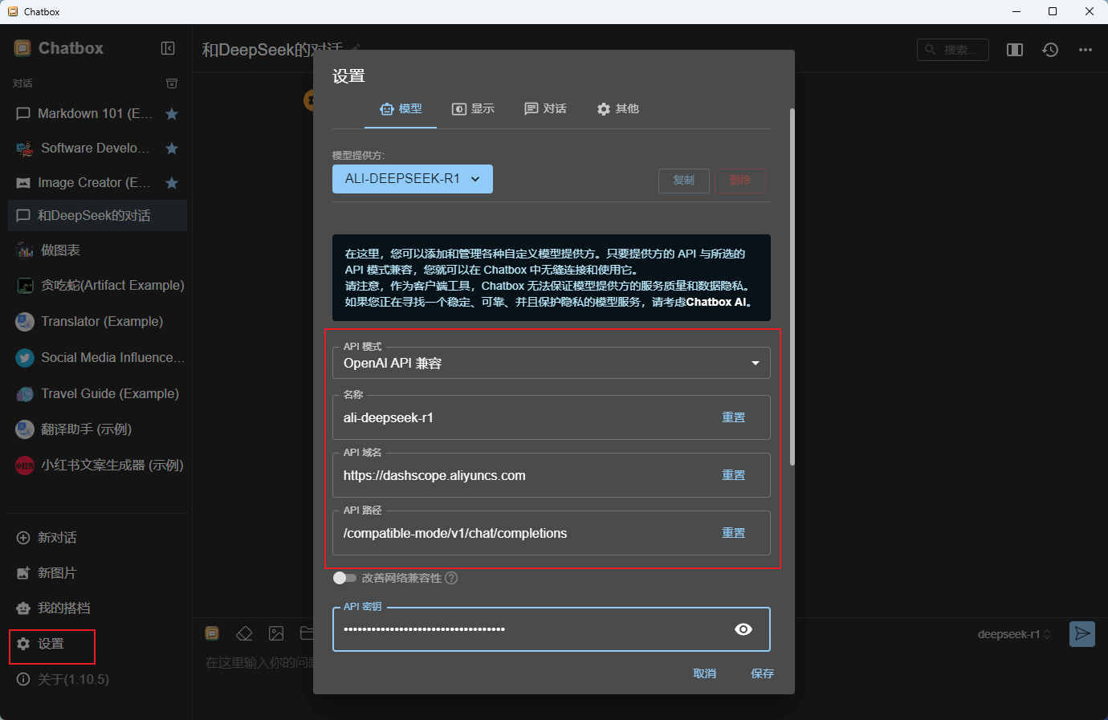This screenshot has height=720, width=1108.
Task: Click the eraser icon in chat toolbar
Action: coord(244,634)
